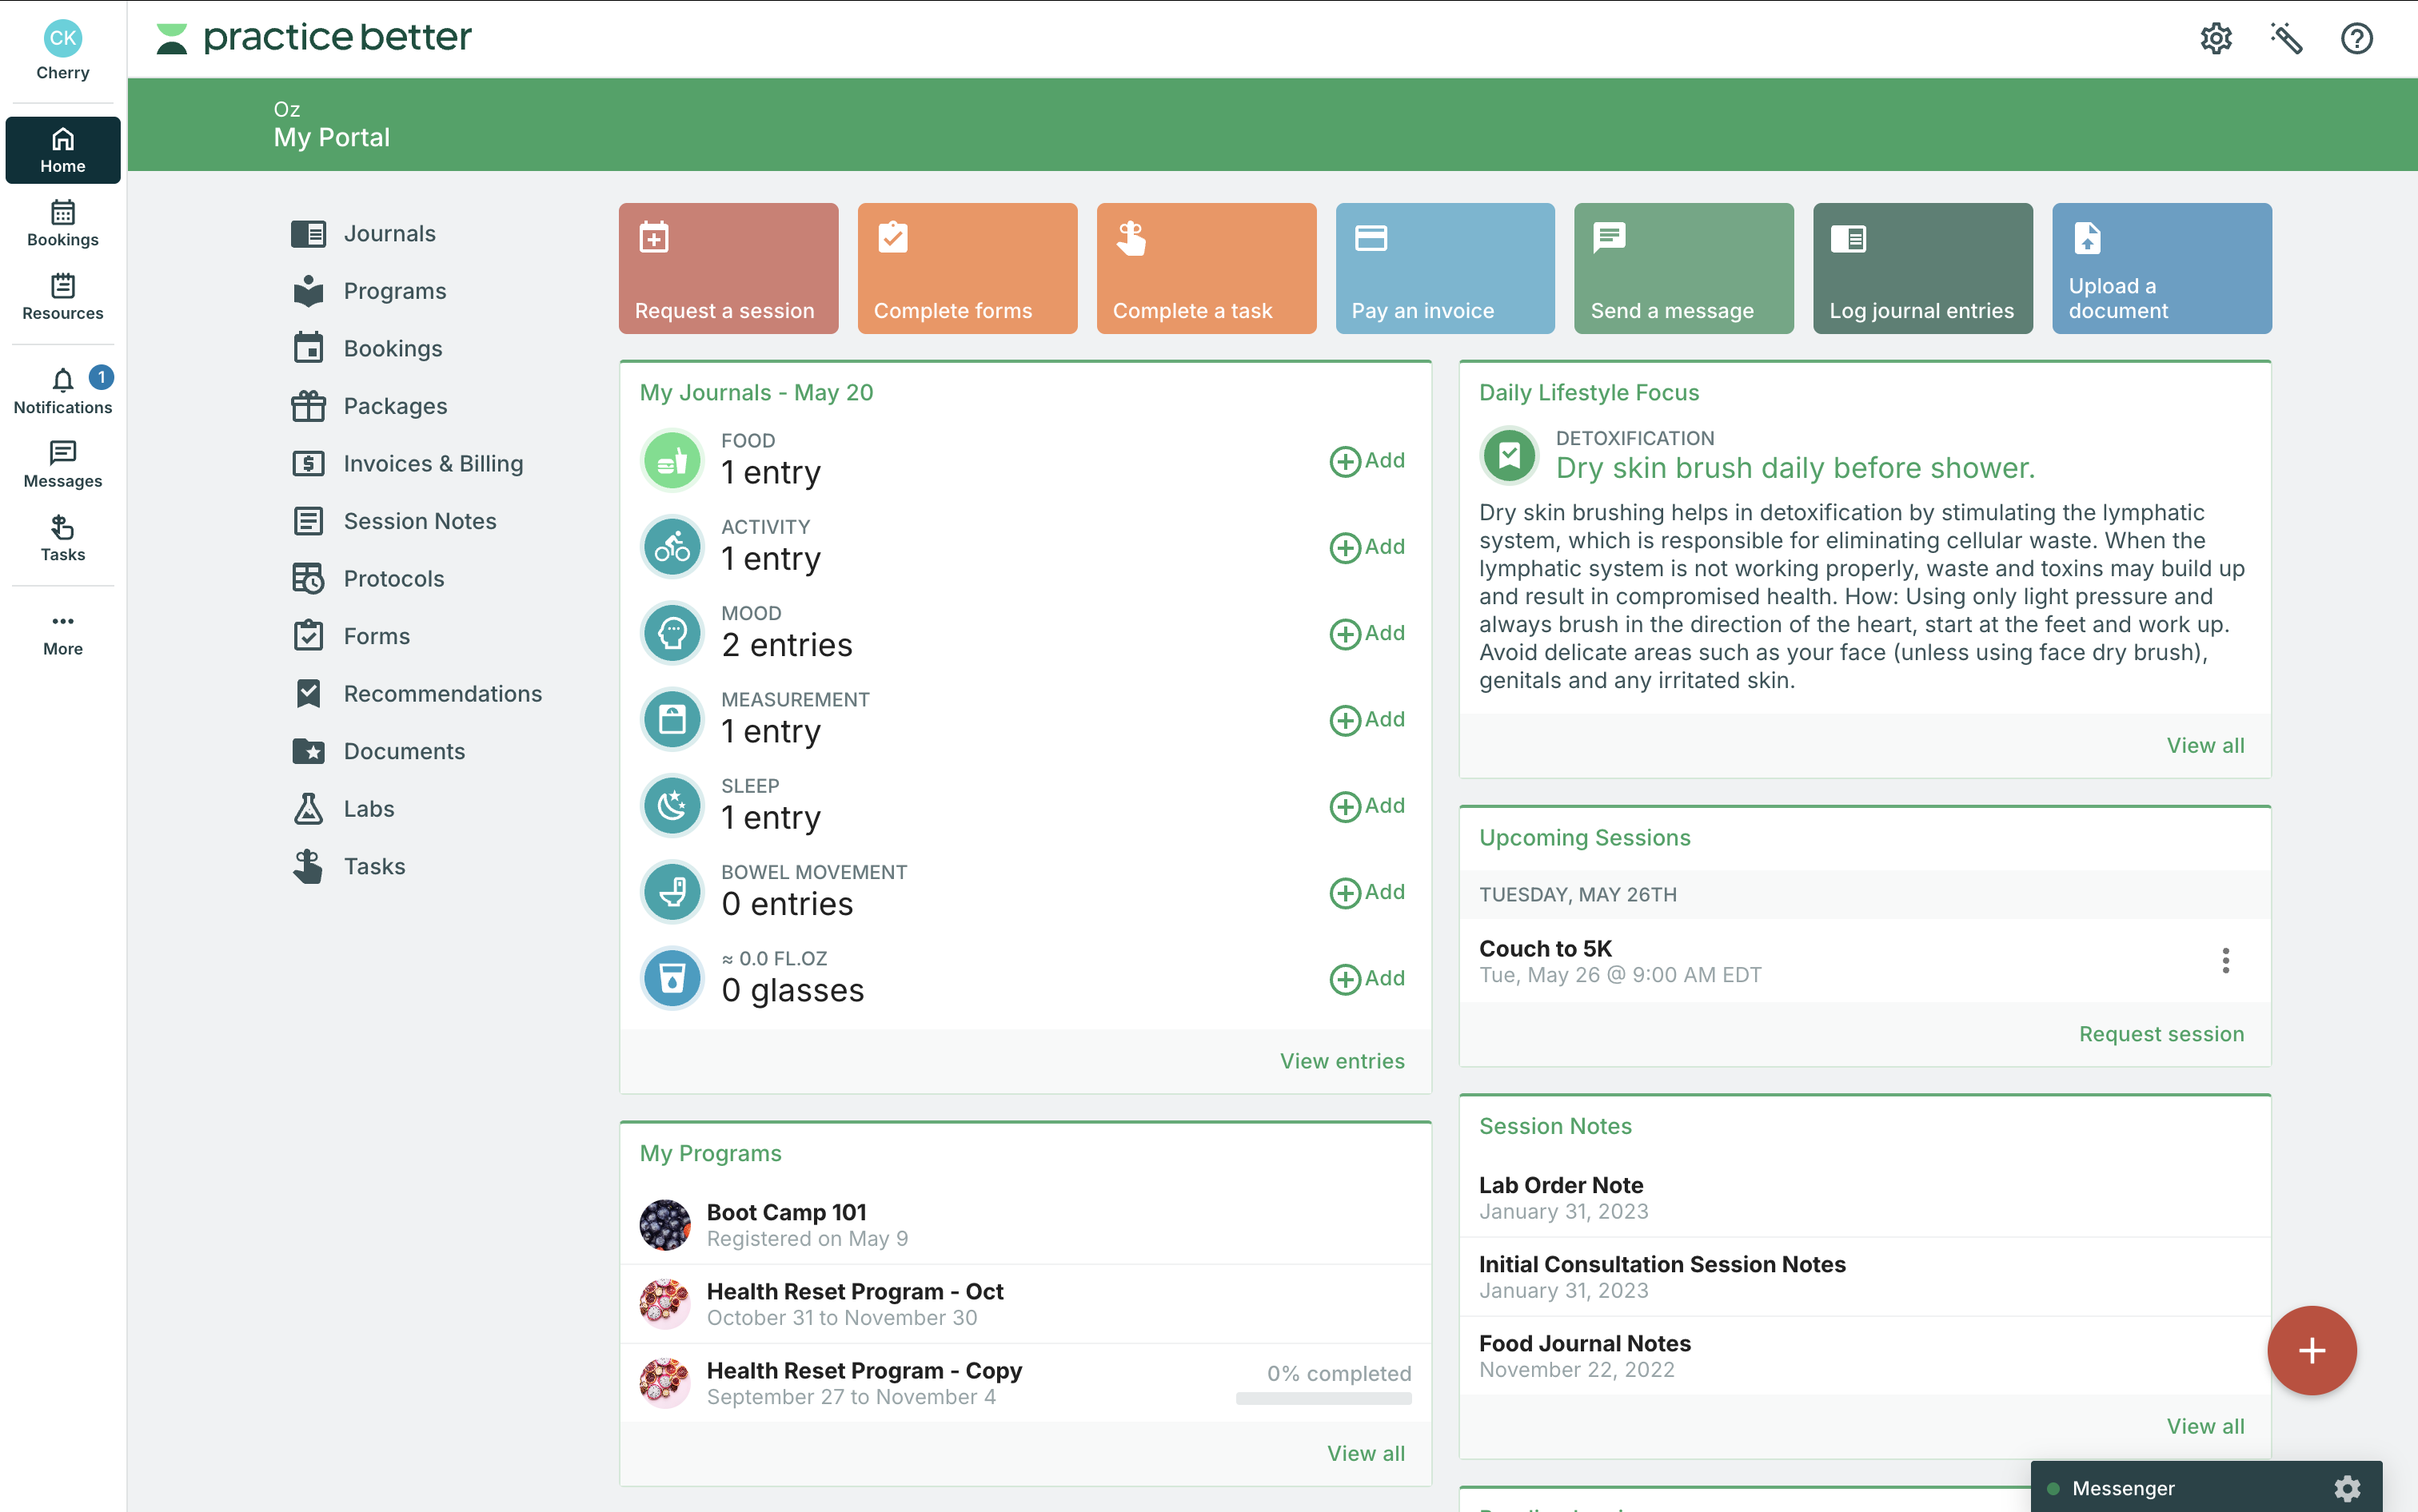Click the Send a message tile

click(1684, 268)
